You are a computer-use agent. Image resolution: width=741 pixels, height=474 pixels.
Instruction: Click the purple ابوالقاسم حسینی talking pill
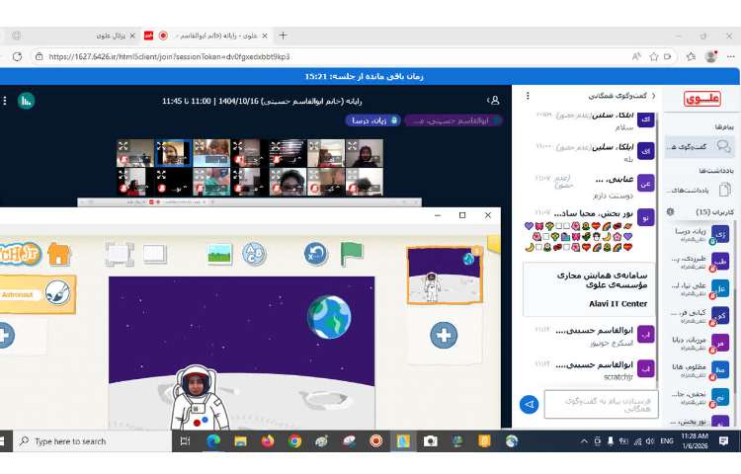tap(453, 120)
